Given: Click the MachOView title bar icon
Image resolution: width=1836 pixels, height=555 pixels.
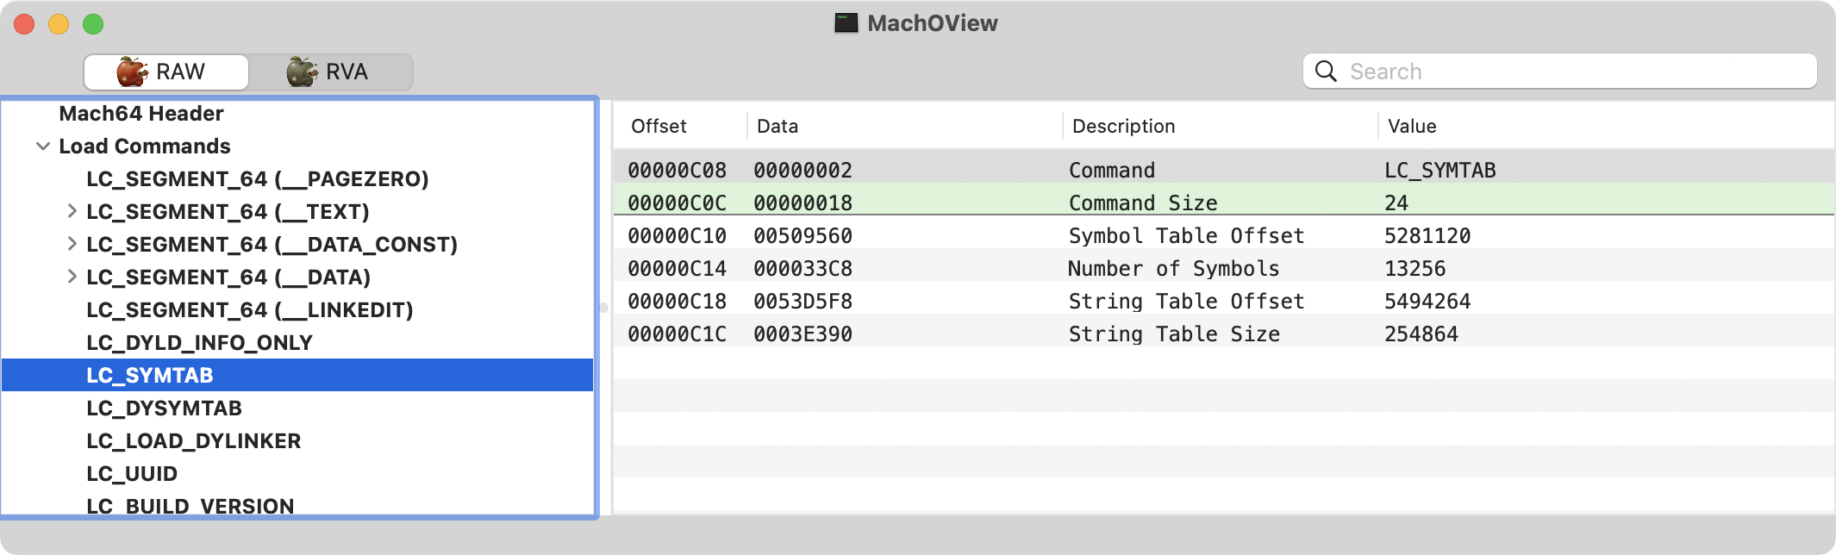Looking at the screenshot, I should pos(846,23).
